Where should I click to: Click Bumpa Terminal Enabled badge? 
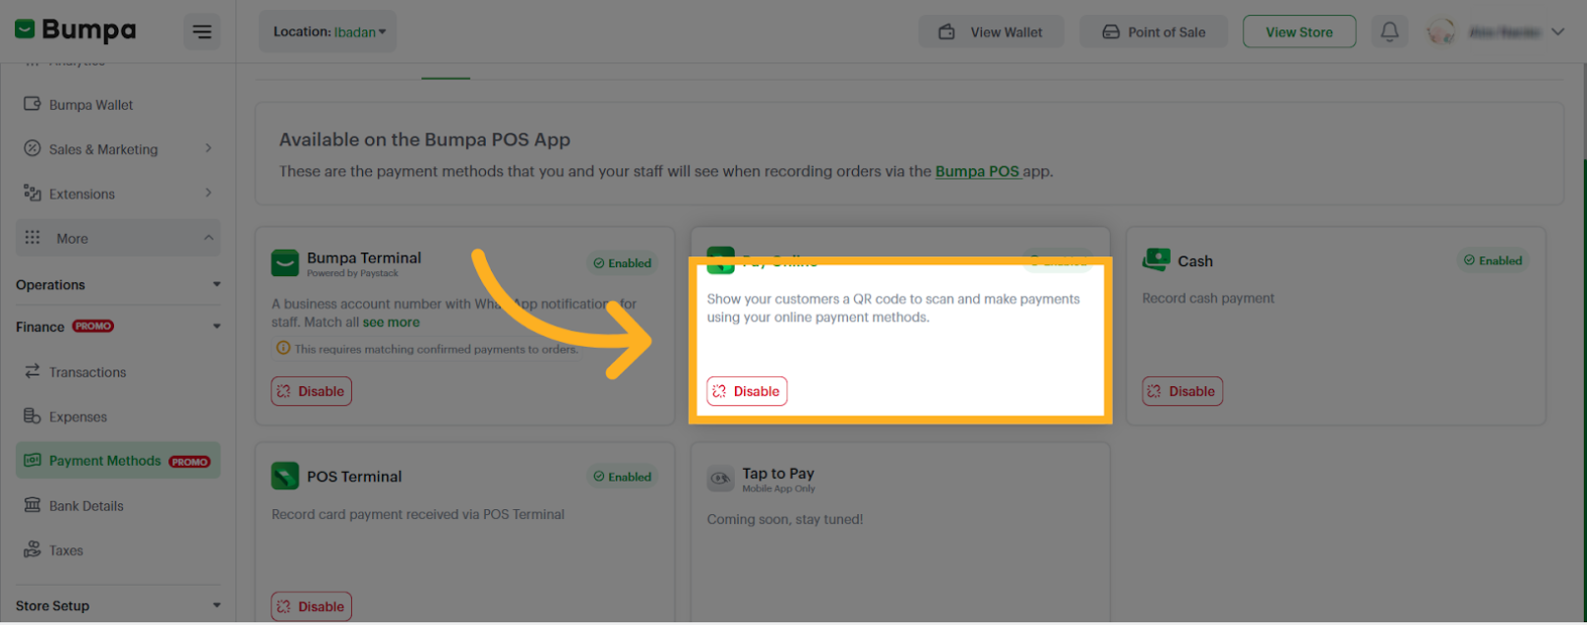[x=622, y=263]
